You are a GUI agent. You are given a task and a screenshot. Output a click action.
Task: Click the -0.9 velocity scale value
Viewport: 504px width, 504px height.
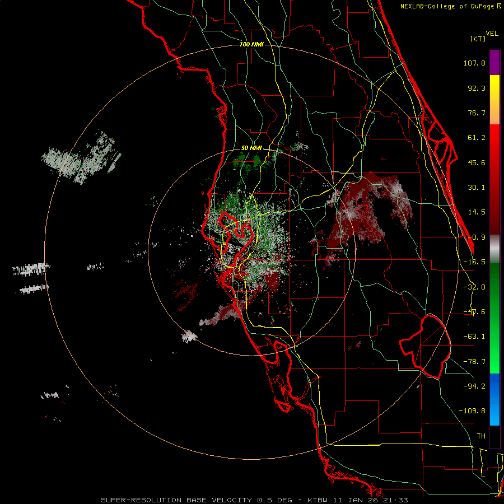pos(477,237)
